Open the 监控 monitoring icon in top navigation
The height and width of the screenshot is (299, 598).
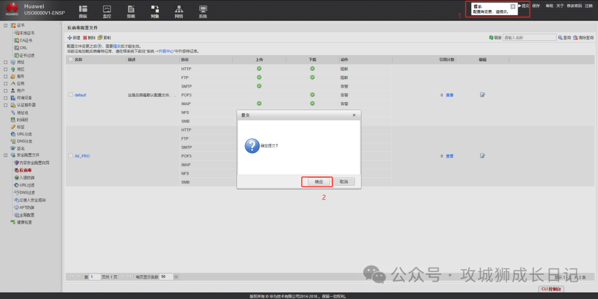point(107,11)
